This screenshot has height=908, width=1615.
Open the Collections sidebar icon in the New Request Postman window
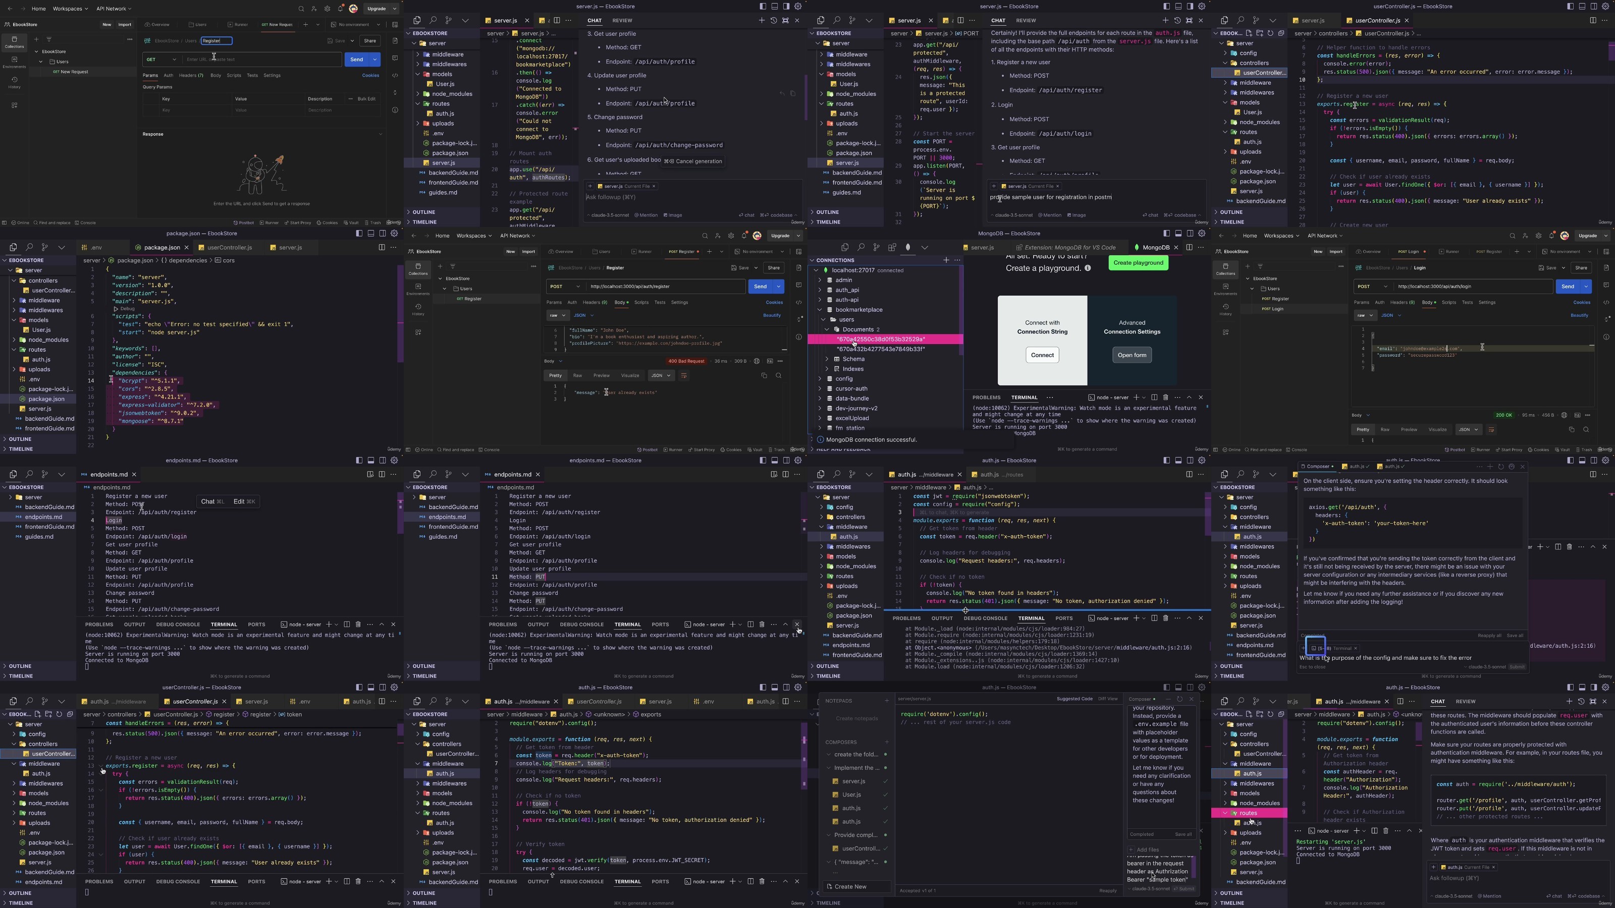14,42
